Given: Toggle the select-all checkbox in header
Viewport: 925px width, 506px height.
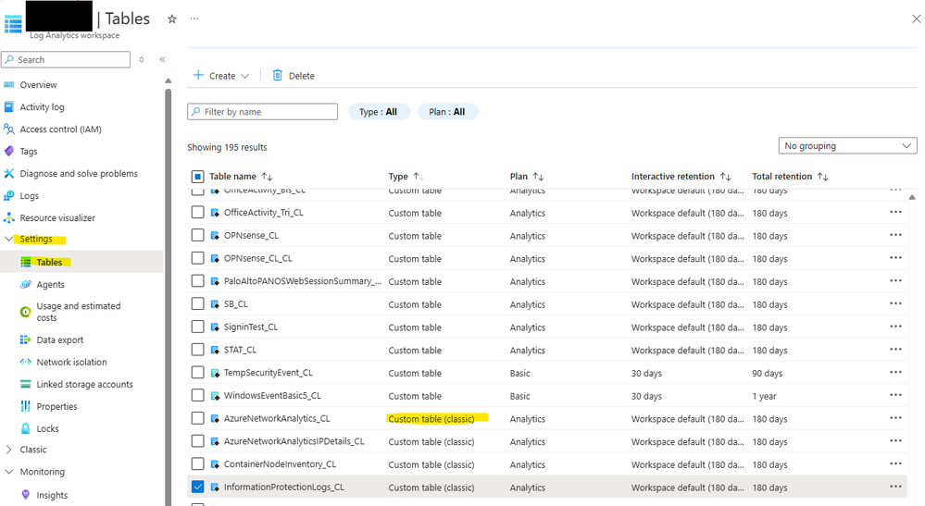Looking at the screenshot, I should [x=198, y=177].
